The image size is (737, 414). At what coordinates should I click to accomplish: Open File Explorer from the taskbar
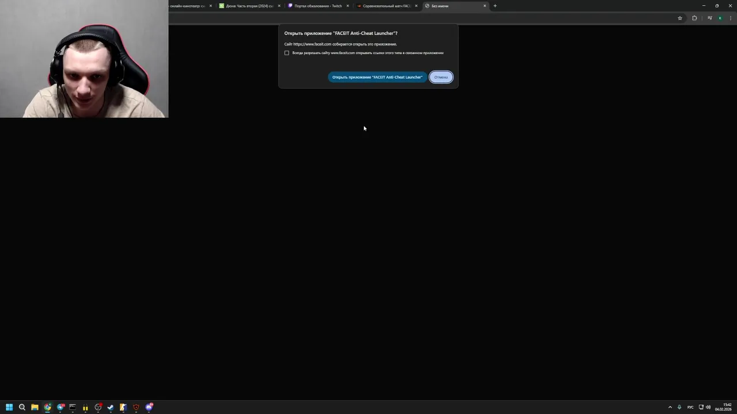[x=35, y=407]
